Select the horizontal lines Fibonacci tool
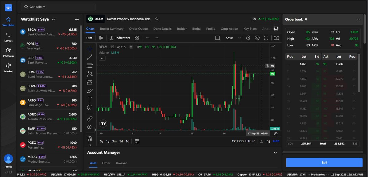 [x=90, y=65]
